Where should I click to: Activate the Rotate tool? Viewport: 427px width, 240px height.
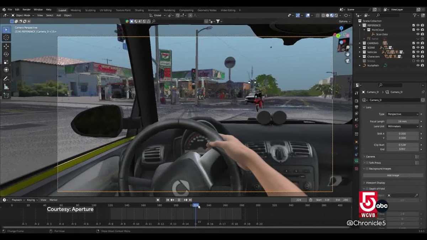(6, 54)
